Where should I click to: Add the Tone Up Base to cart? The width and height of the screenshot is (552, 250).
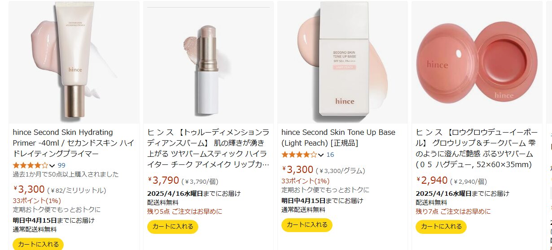(307, 225)
